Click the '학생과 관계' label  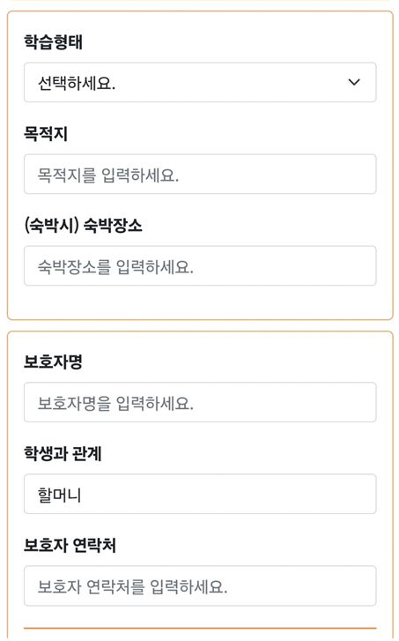tap(63, 453)
